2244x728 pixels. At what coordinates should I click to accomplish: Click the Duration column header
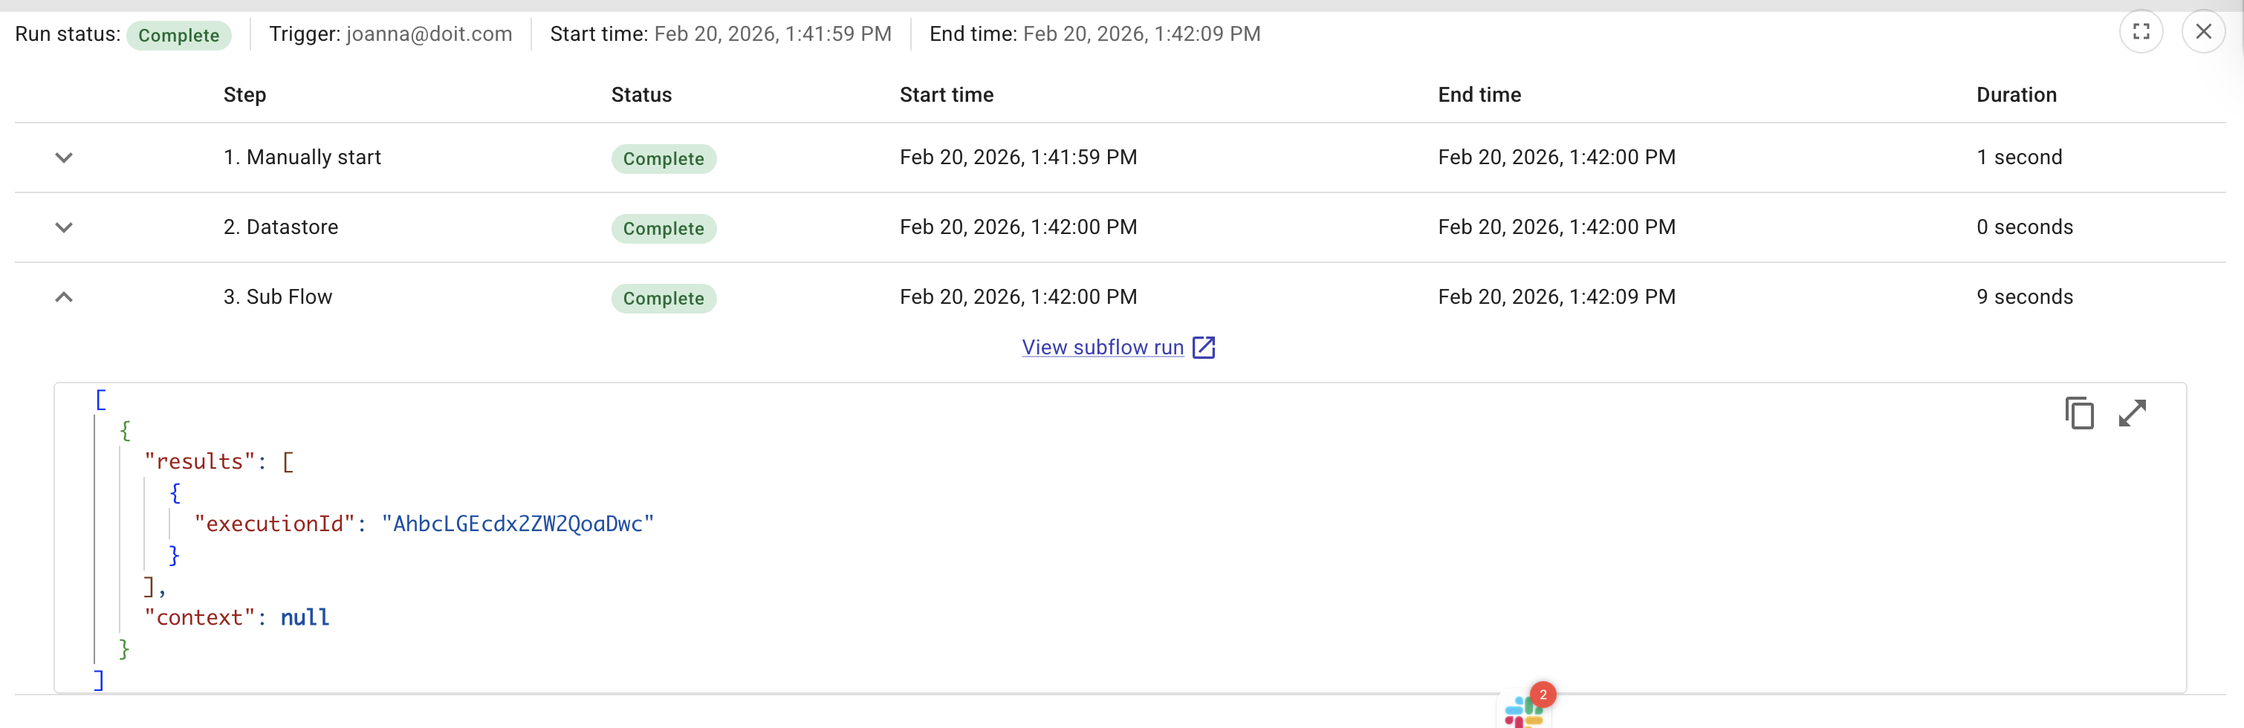point(2017,95)
